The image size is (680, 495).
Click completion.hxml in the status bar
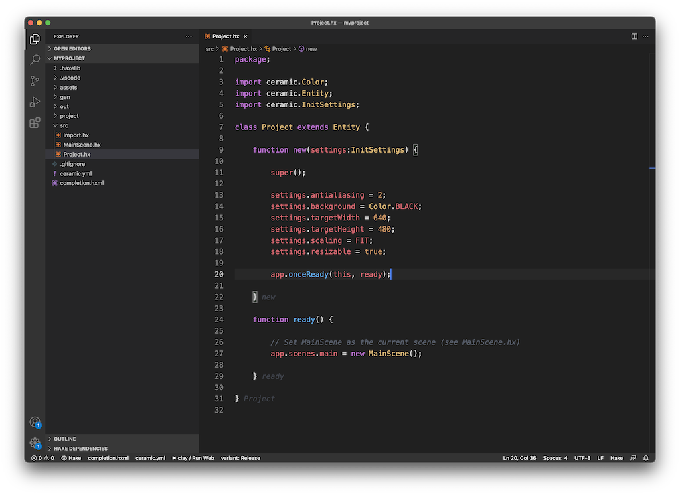pos(108,458)
